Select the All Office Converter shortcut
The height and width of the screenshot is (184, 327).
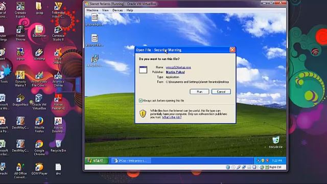coord(20,171)
